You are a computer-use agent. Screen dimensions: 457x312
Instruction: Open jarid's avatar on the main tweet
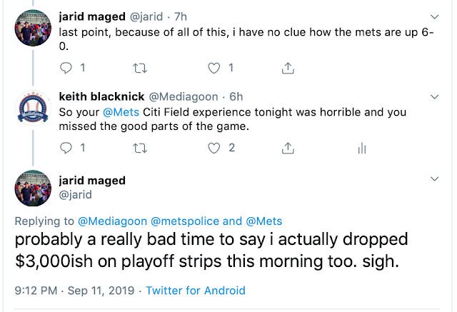32,188
